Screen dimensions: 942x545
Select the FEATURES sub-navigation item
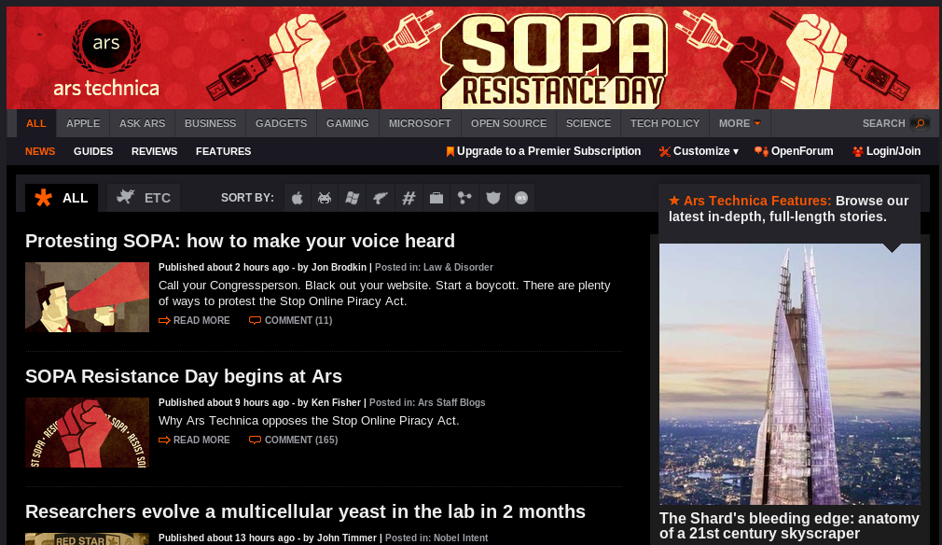pos(224,151)
